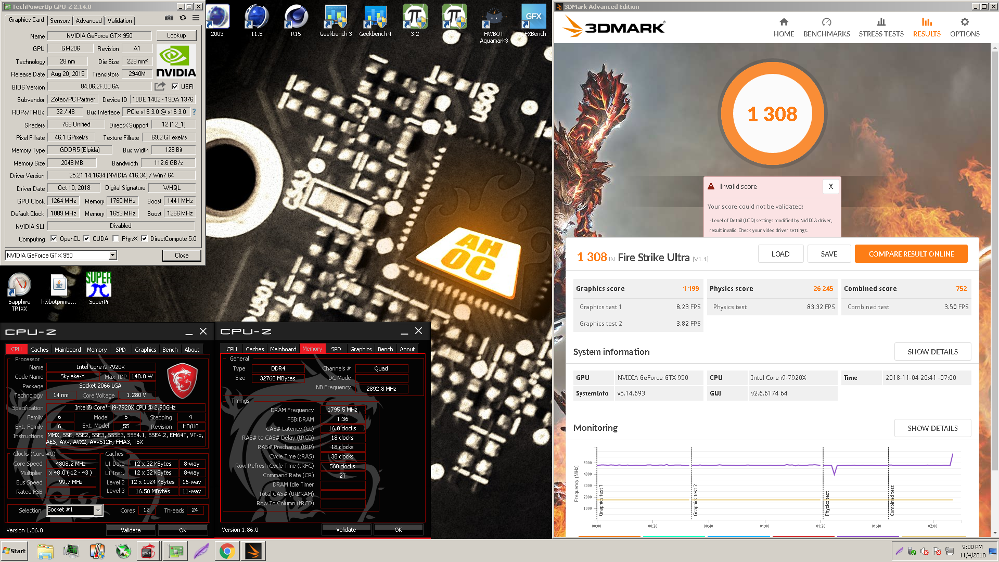Image resolution: width=999 pixels, height=562 pixels.
Task: Click COMPARE RESULT ONLINE button
Action: pos(911,254)
